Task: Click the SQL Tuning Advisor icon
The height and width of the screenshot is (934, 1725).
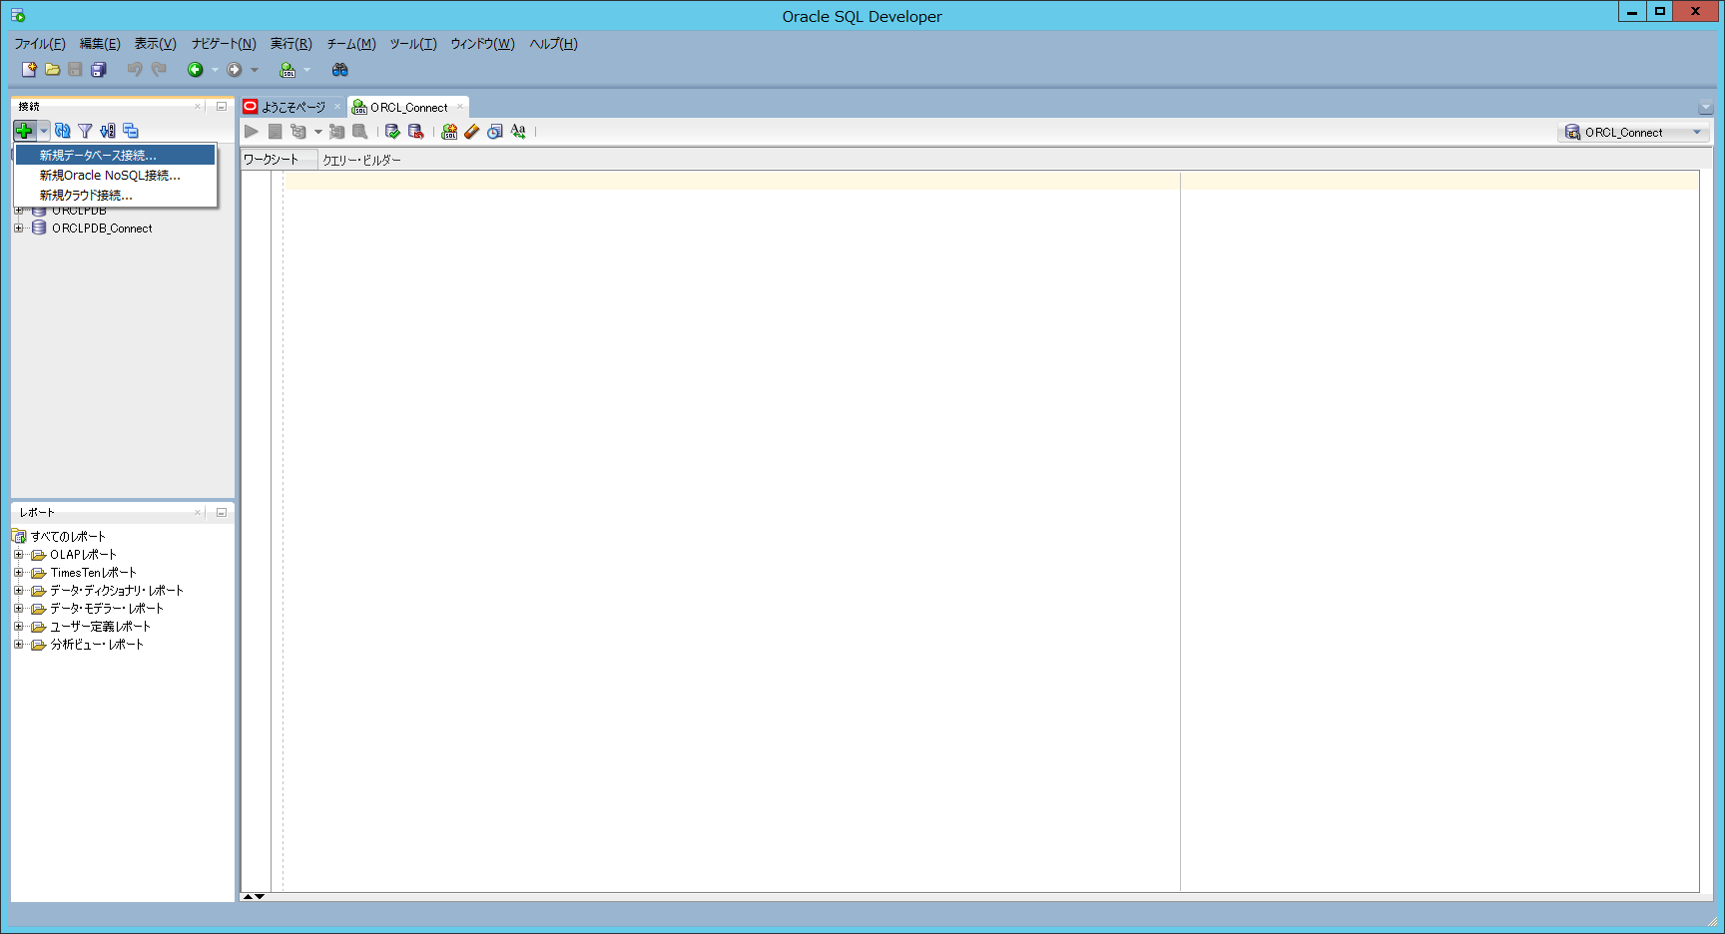Action: [x=360, y=132]
